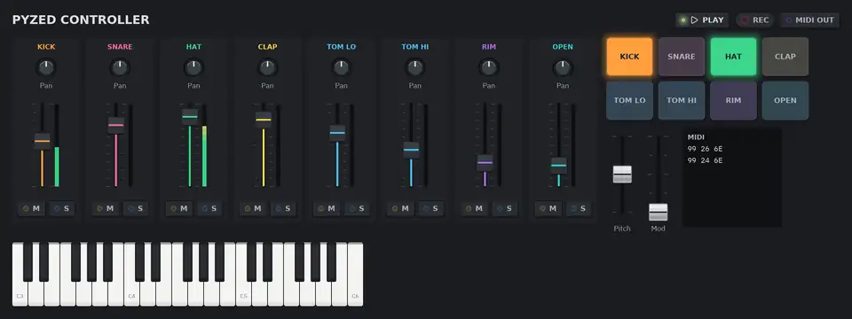The image size is (852, 319).
Task: Click the SNARE volume fader handle
Action: pyautogui.click(x=115, y=125)
